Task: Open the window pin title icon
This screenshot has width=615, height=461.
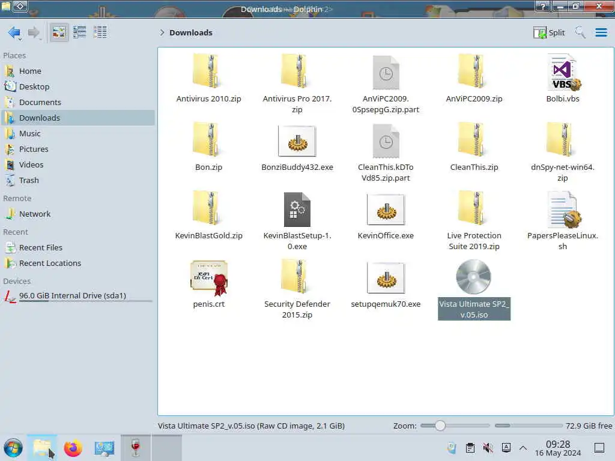Action: (20, 6)
